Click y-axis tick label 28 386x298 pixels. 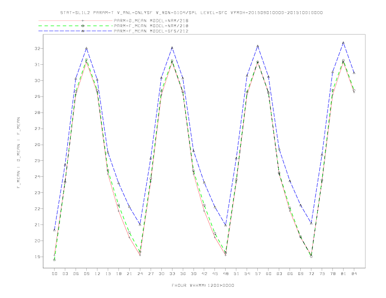[x=37, y=112]
